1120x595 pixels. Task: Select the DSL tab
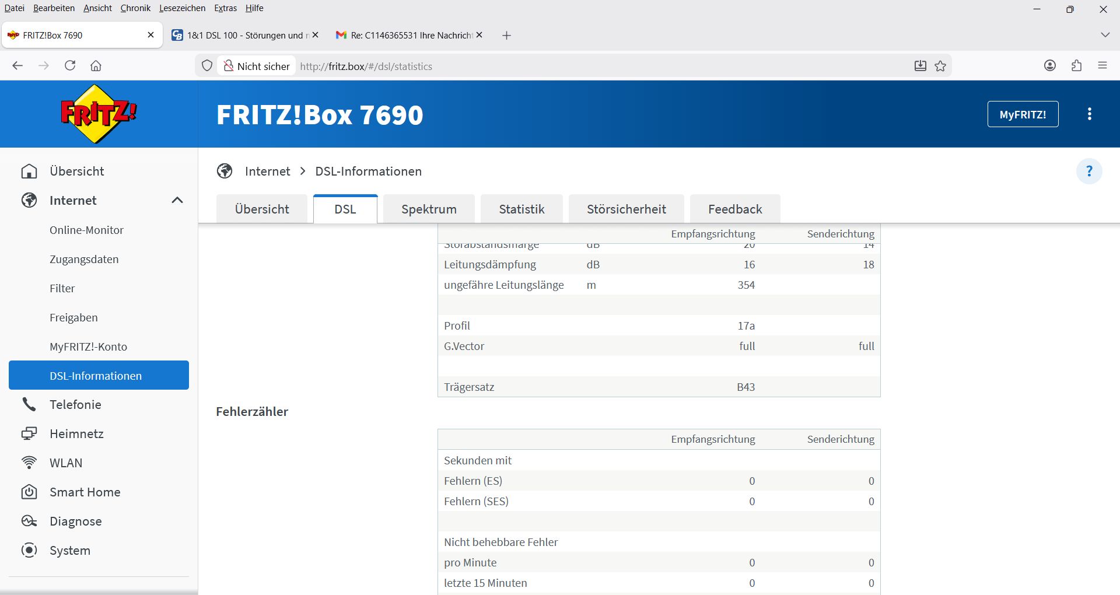point(345,209)
